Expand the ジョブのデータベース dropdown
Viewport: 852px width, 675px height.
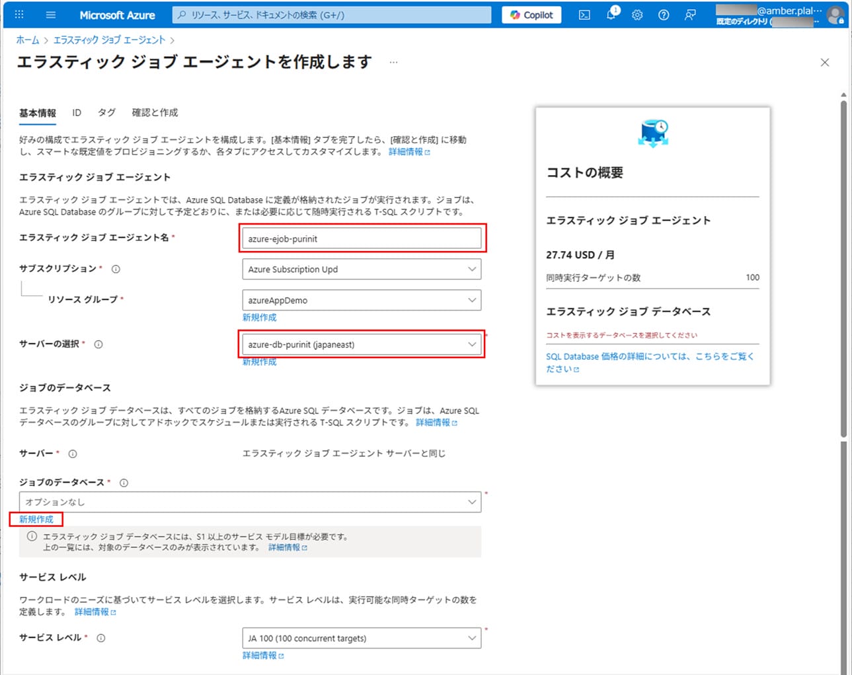[250, 502]
